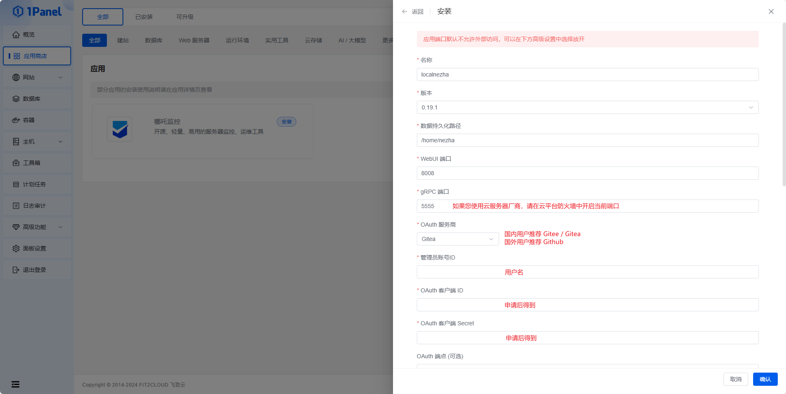
Task: Switch to the 已安装 tab
Action: coord(144,17)
